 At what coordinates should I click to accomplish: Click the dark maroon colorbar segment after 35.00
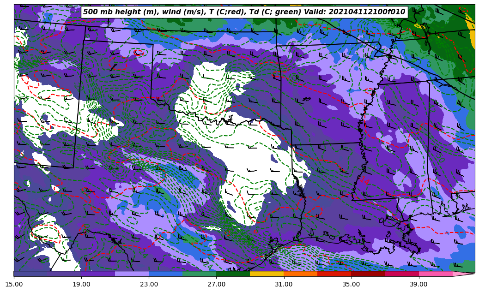tap(368, 274)
